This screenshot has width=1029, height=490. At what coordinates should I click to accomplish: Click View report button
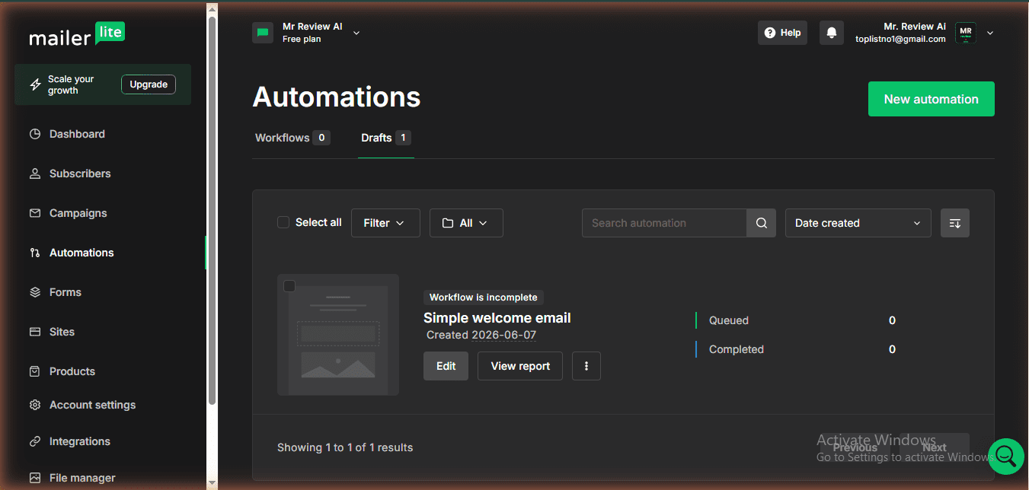click(x=520, y=366)
